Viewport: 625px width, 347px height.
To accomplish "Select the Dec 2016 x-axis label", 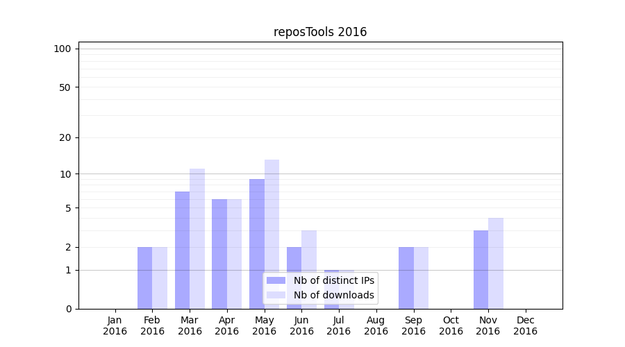I will point(525,325).
